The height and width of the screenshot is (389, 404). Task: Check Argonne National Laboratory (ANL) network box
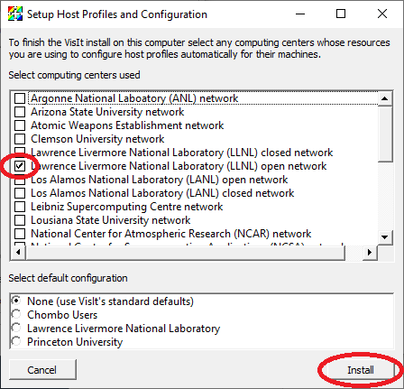point(20,98)
